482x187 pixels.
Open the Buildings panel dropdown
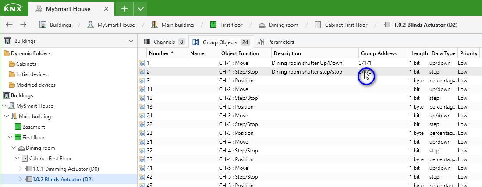[x=131, y=41]
